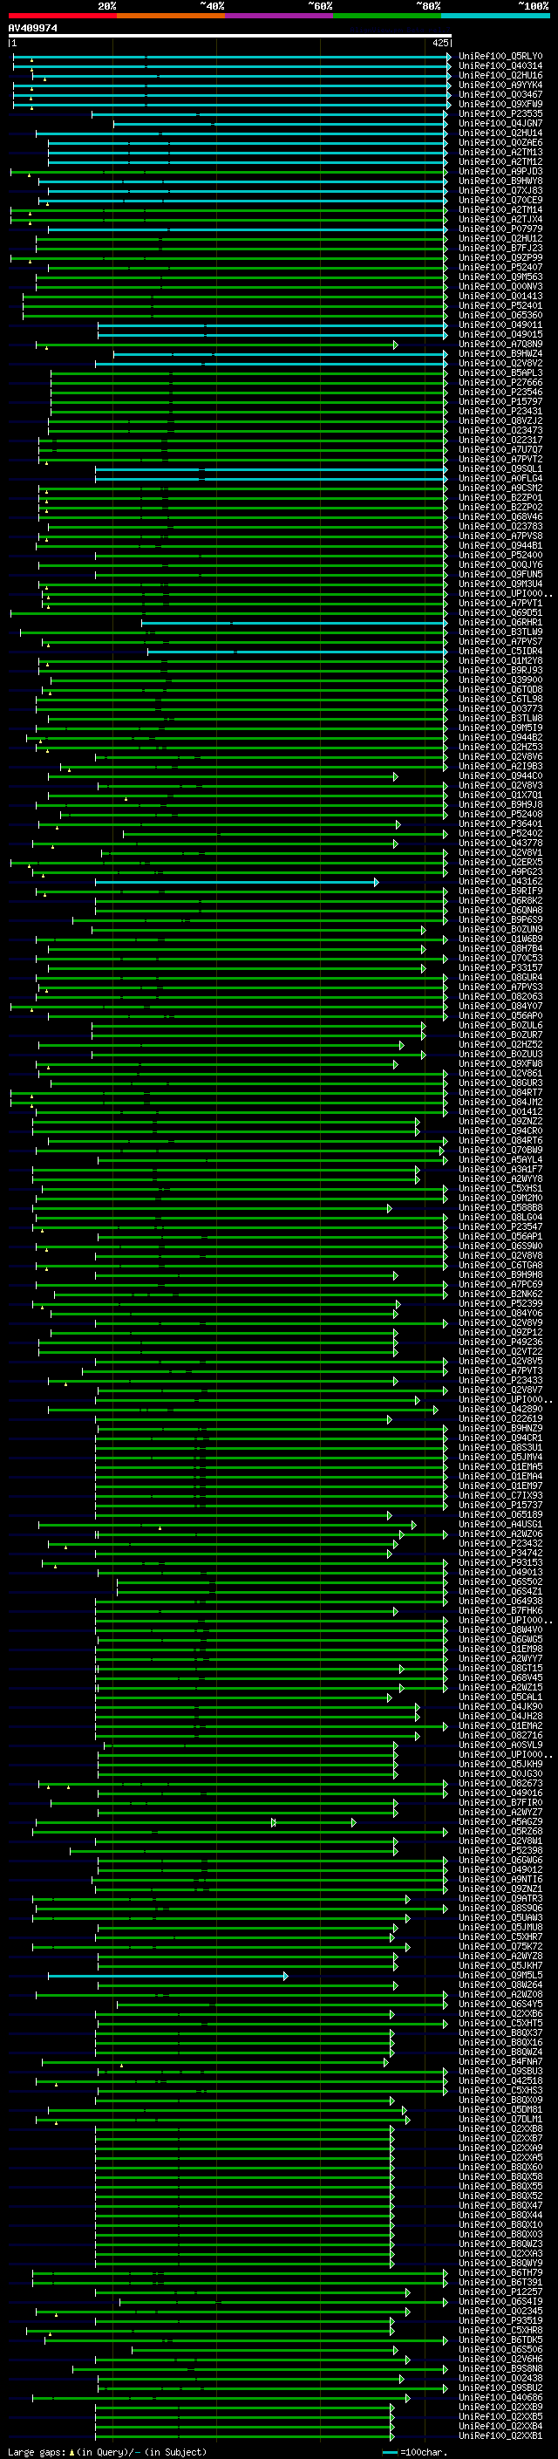Select the UniRef100_A2TJX4 label
Screen dimensions: 558x2459
pyautogui.click(x=500, y=220)
